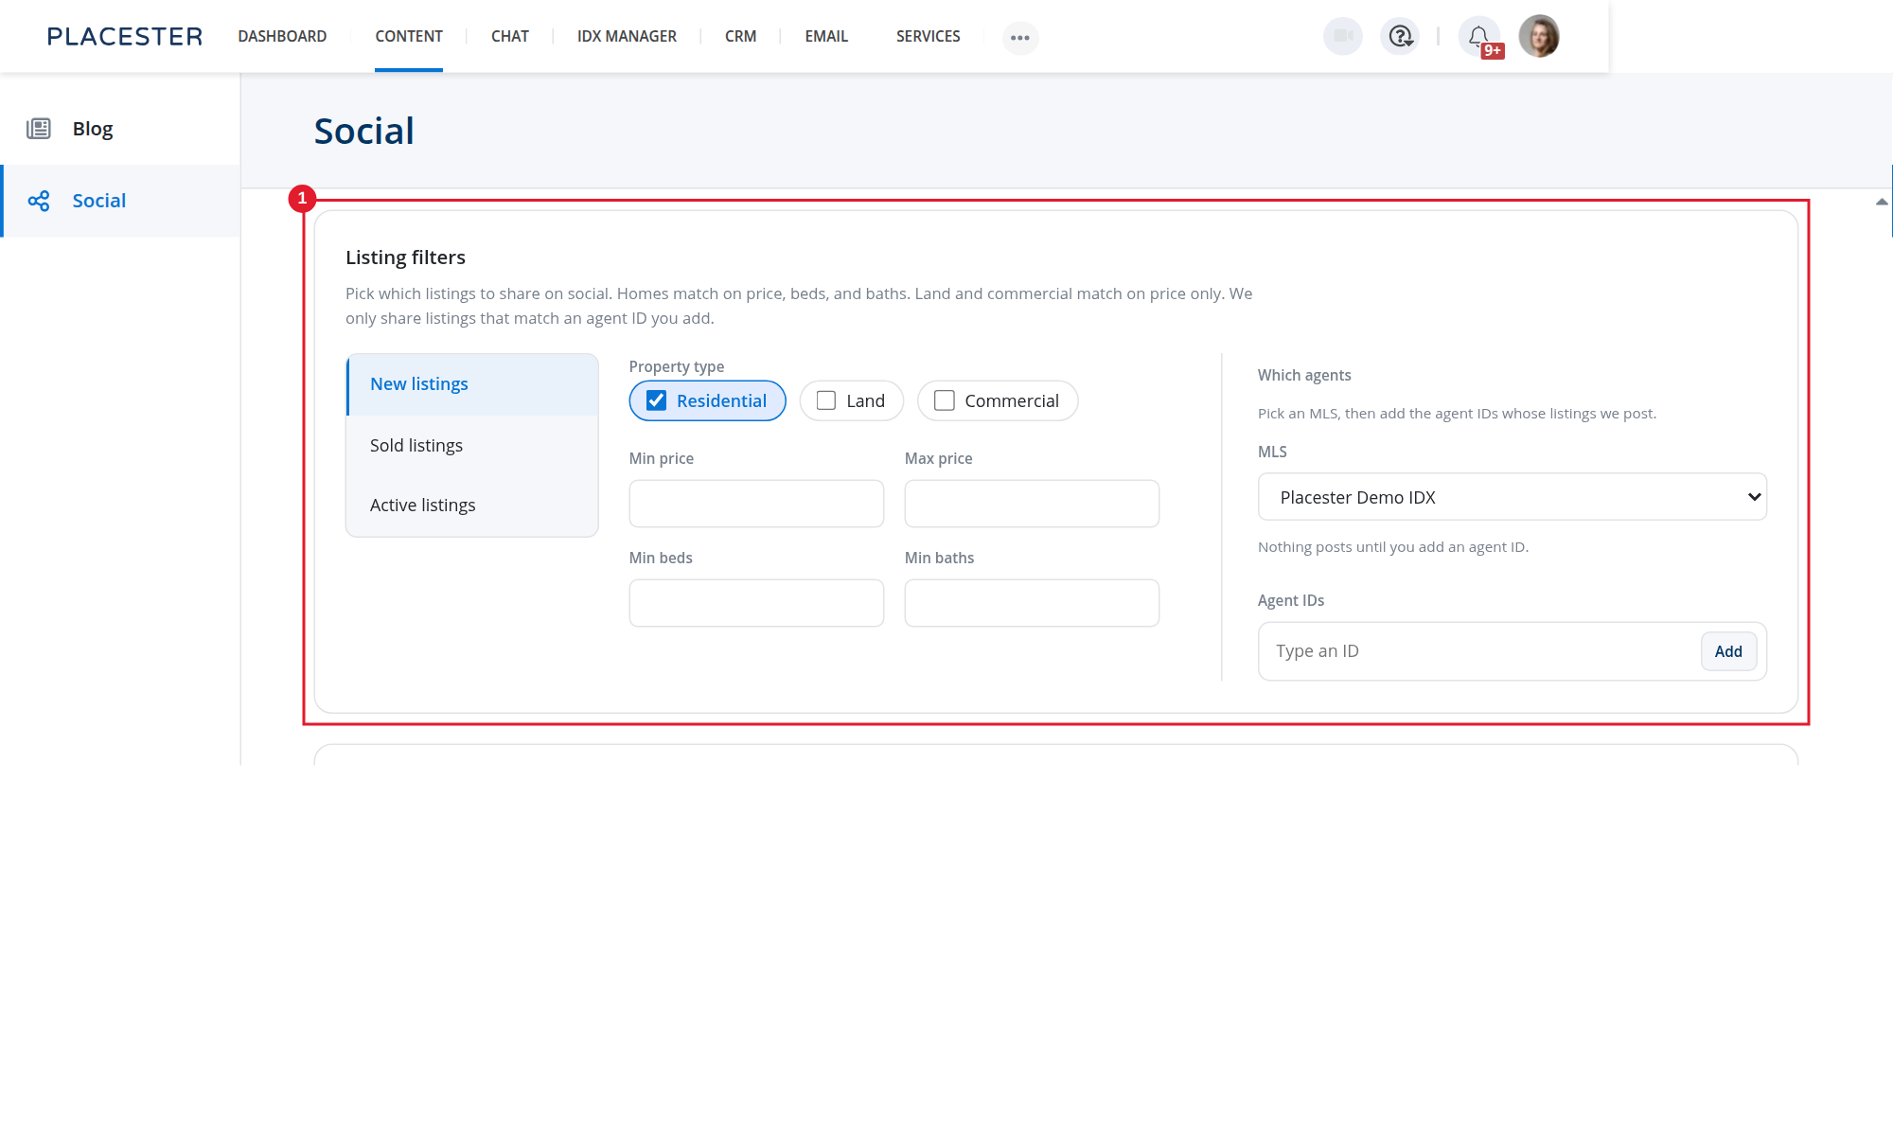Open the CRM tab
The width and height of the screenshot is (1893, 1136).
740,37
